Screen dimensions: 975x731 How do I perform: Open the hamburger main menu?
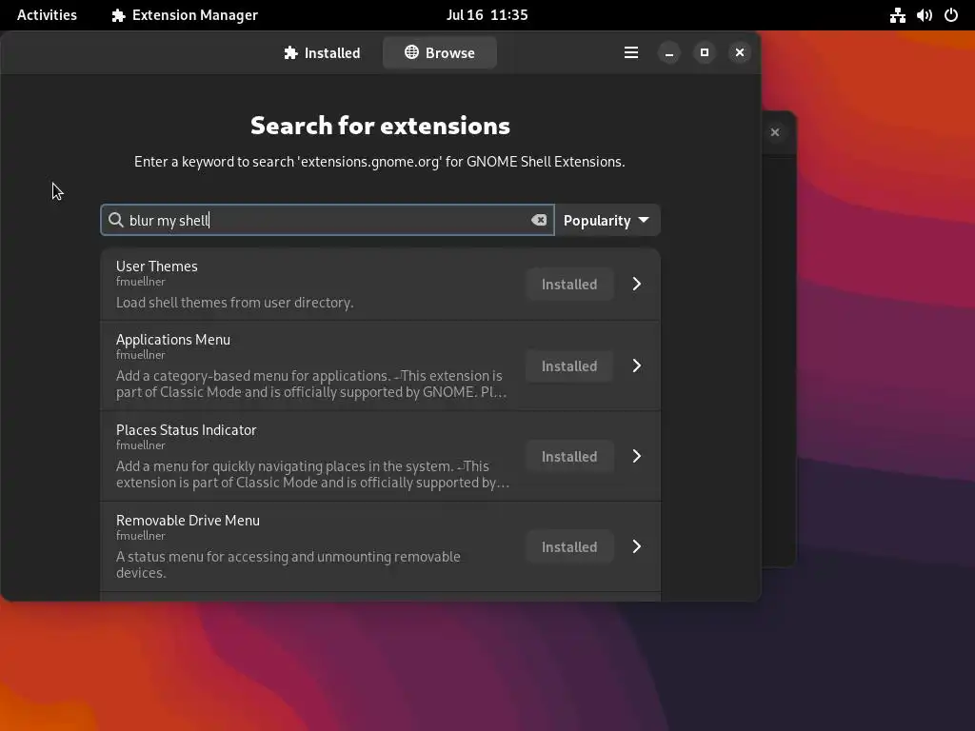(x=631, y=53)
